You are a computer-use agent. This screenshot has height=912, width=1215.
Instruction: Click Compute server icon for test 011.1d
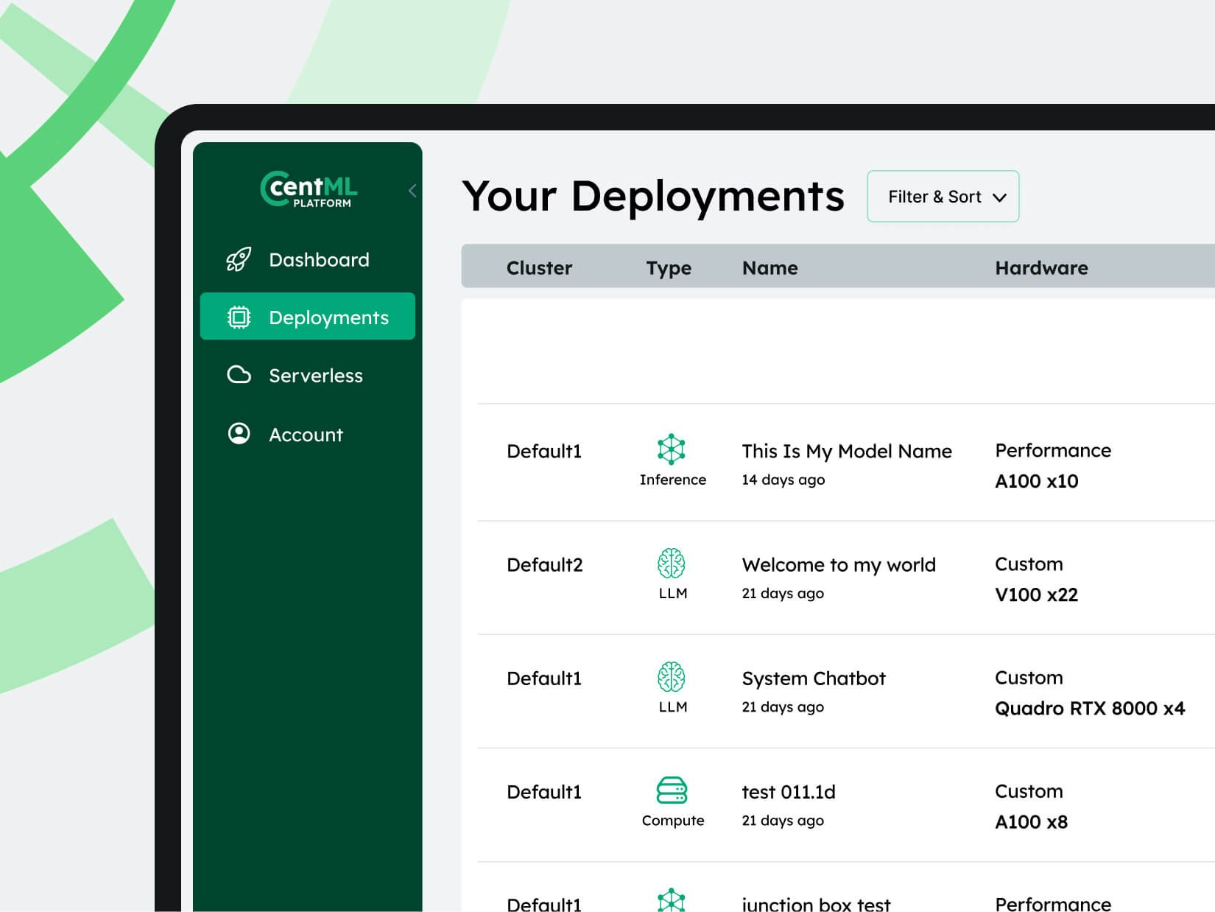672,790
